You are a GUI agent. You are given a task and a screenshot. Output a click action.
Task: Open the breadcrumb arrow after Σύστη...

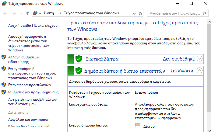(60, 13)
